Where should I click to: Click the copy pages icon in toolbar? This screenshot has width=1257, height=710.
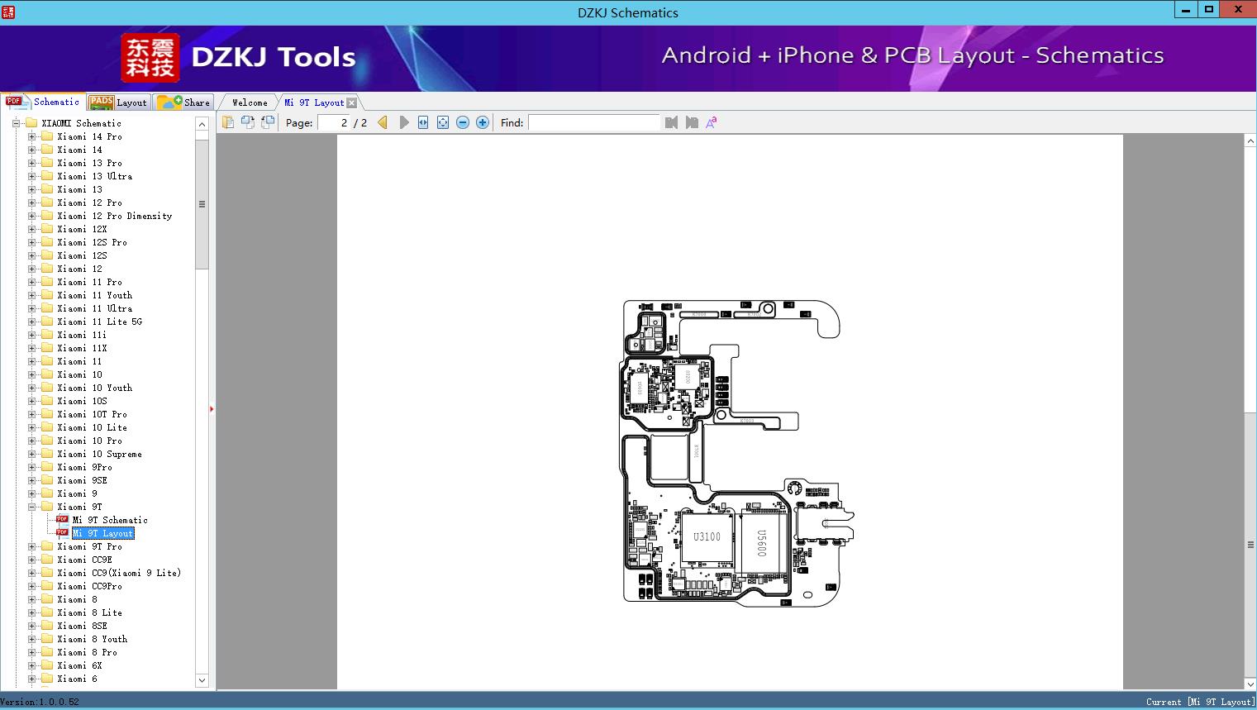click(x=228, y=122)
